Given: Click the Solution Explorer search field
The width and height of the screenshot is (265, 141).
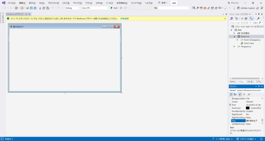Looking at the screenshot, I should click(x=243, y=23).
